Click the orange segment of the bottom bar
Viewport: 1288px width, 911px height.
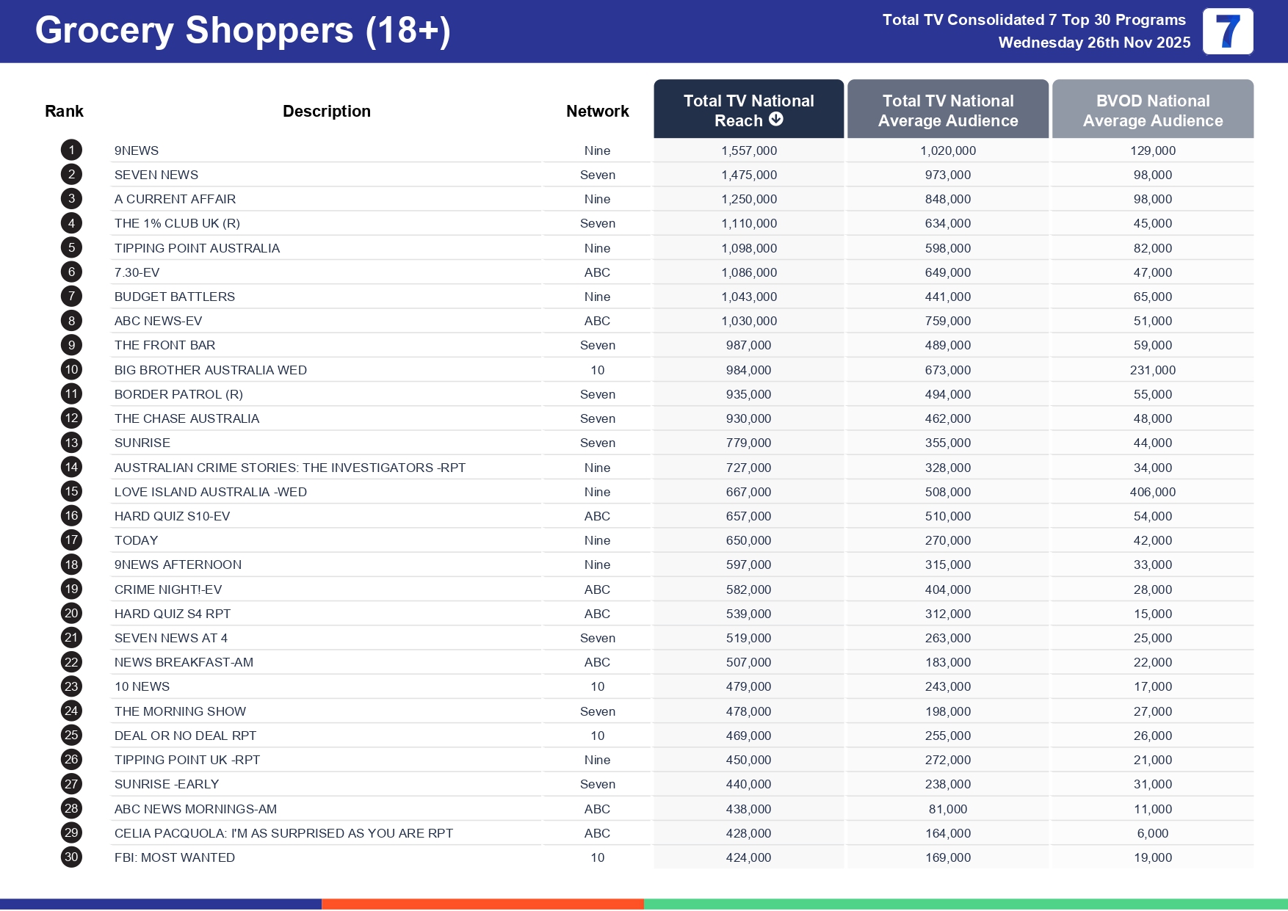coord(482,904)
